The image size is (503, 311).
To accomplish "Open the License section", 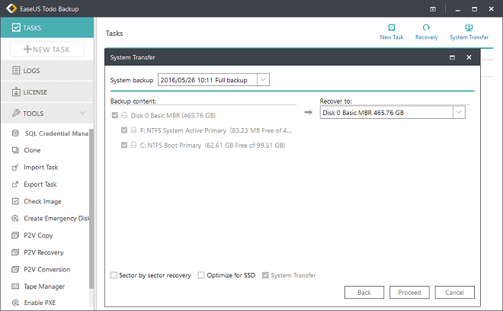I will point(47,92).
